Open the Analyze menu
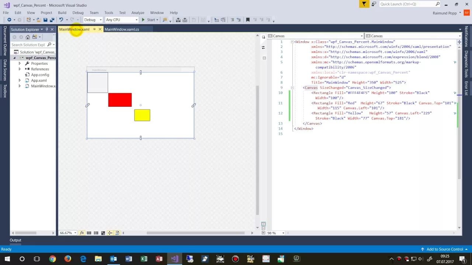 tap(138, 13)
